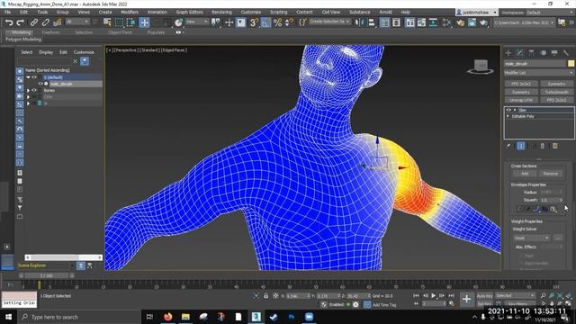The image size is (576, 324).
Task: Click the Pin Stack icon below modifier stack
Action: [508, 146]
